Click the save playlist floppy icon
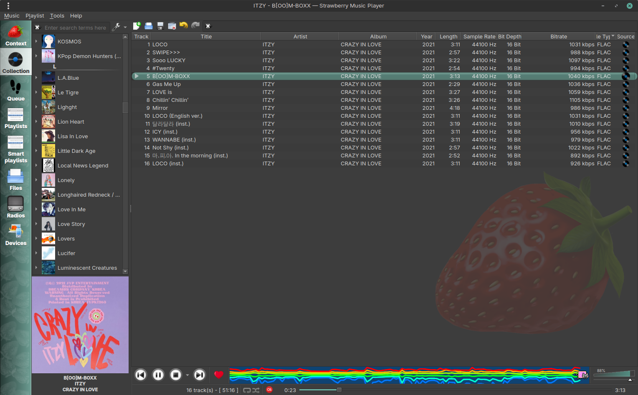Viewport: 638px width, 395px height. [x=160, y=26]
